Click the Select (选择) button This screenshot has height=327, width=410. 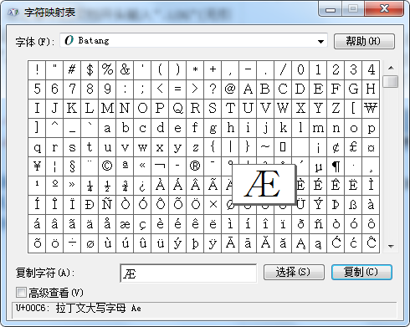tap(294, 272)
